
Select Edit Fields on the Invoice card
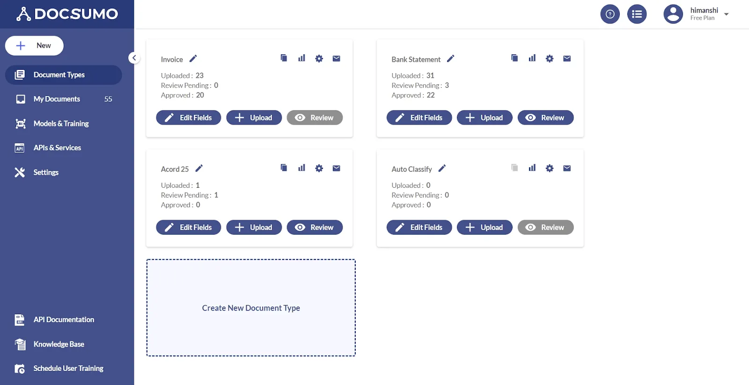188,118
